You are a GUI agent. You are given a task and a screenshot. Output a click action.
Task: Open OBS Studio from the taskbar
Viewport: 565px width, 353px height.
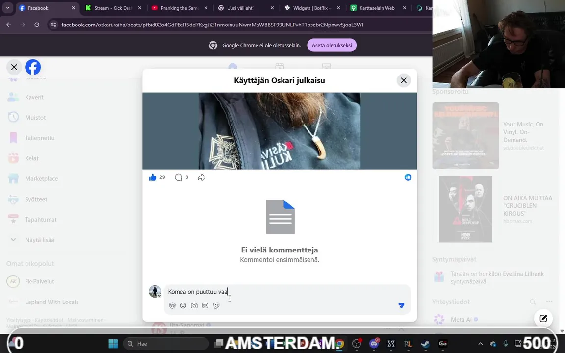pos(357,344)
